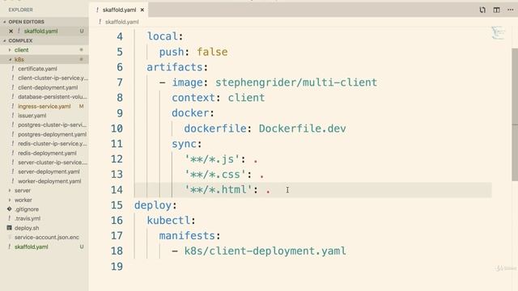Click the 'artifacts:' key
518x291 pixels.
(177, 67)
